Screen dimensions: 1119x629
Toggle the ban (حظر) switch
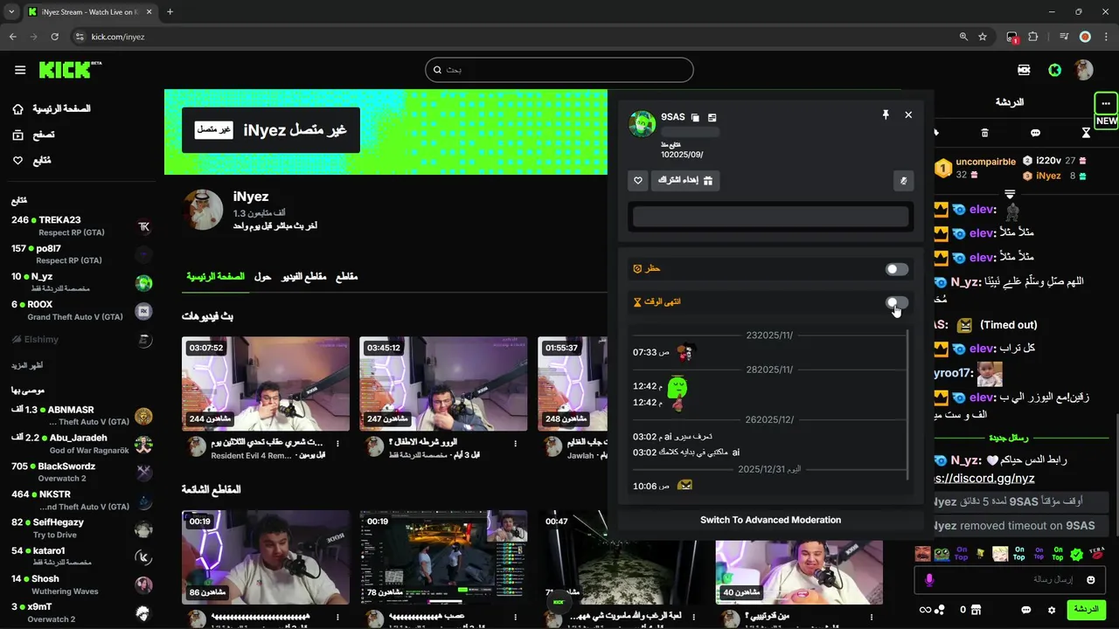click(897, 269)
